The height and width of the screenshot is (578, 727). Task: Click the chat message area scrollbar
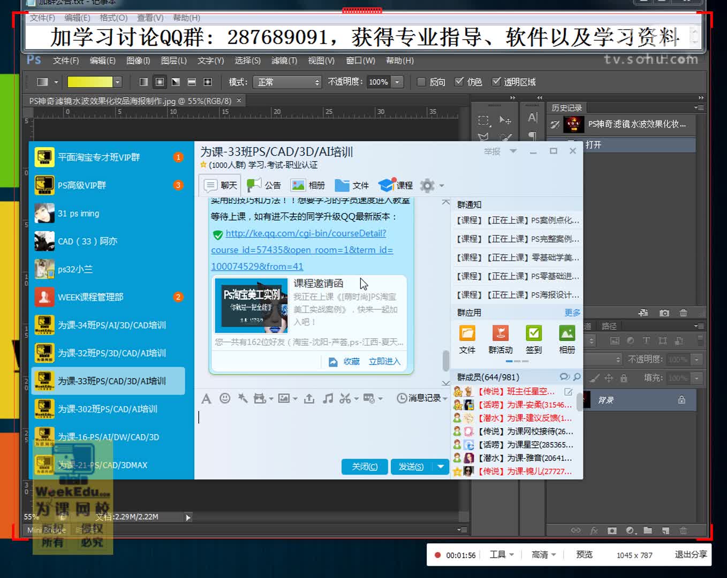[x=446, y=361]
